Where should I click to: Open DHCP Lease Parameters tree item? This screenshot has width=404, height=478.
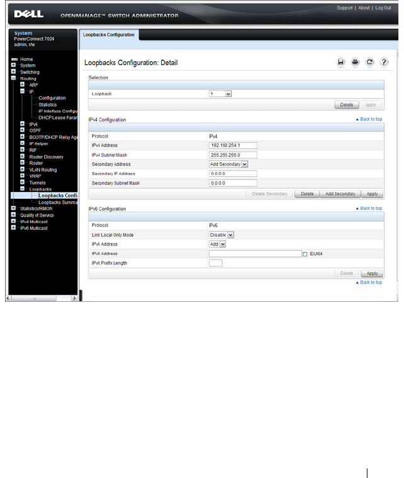[x=58, y=117]
